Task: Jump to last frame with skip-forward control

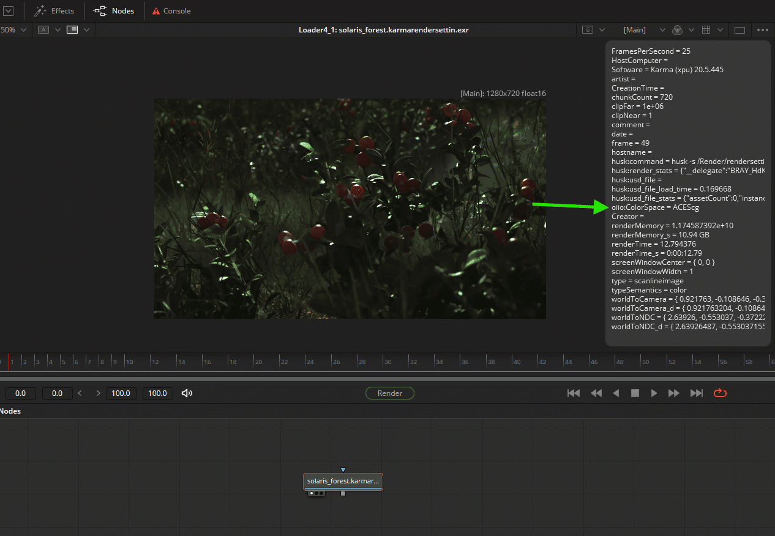Action: click(696, 393)
